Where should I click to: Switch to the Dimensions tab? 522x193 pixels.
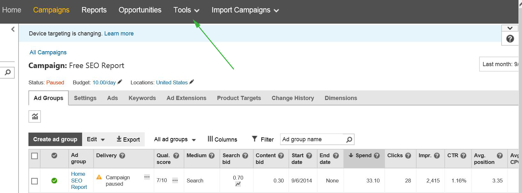[x=341, y=98]
